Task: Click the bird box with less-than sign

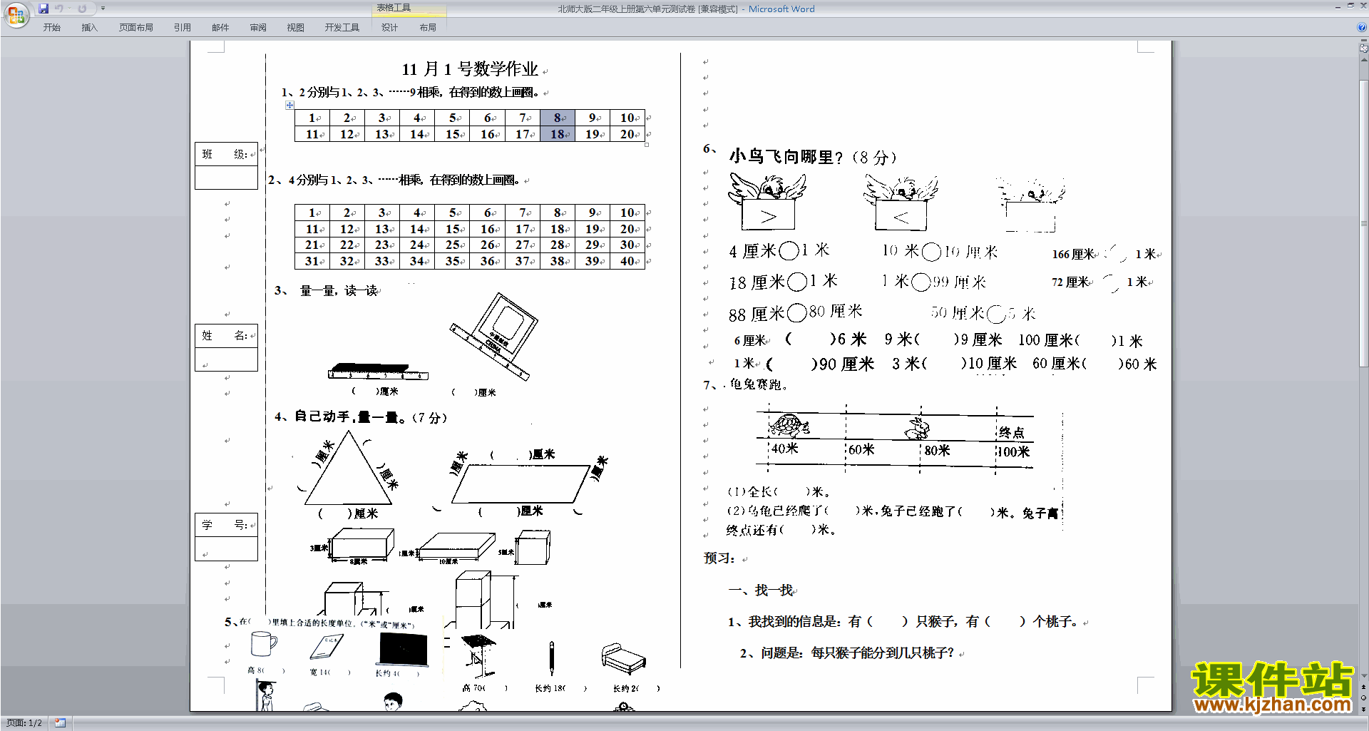Action: click(901, 204)
